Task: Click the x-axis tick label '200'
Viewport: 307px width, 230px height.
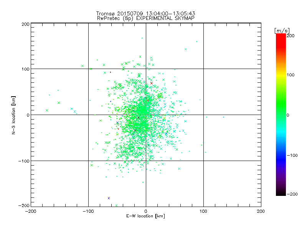Action: pyautogui.click(x=261, y=211)
